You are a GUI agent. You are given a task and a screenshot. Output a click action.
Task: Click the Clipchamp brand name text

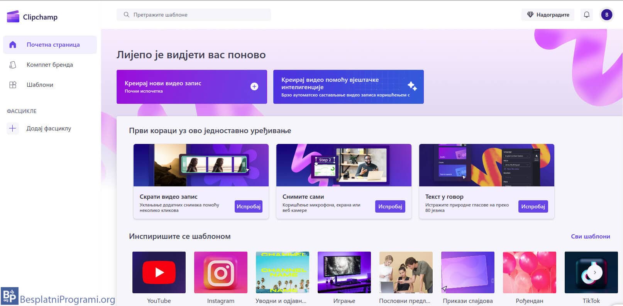point(40,17)
